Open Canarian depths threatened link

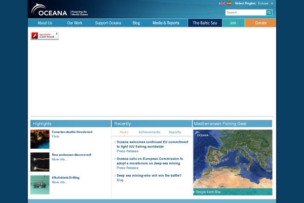pos(72,132)
